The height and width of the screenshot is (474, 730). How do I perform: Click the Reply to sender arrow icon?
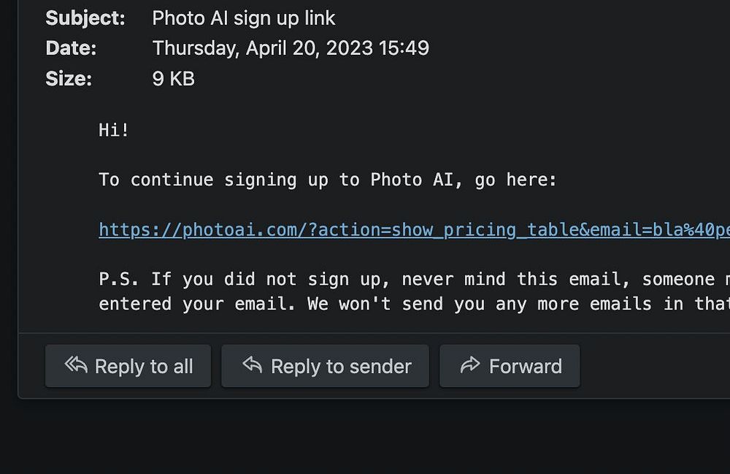pos(253,365)
